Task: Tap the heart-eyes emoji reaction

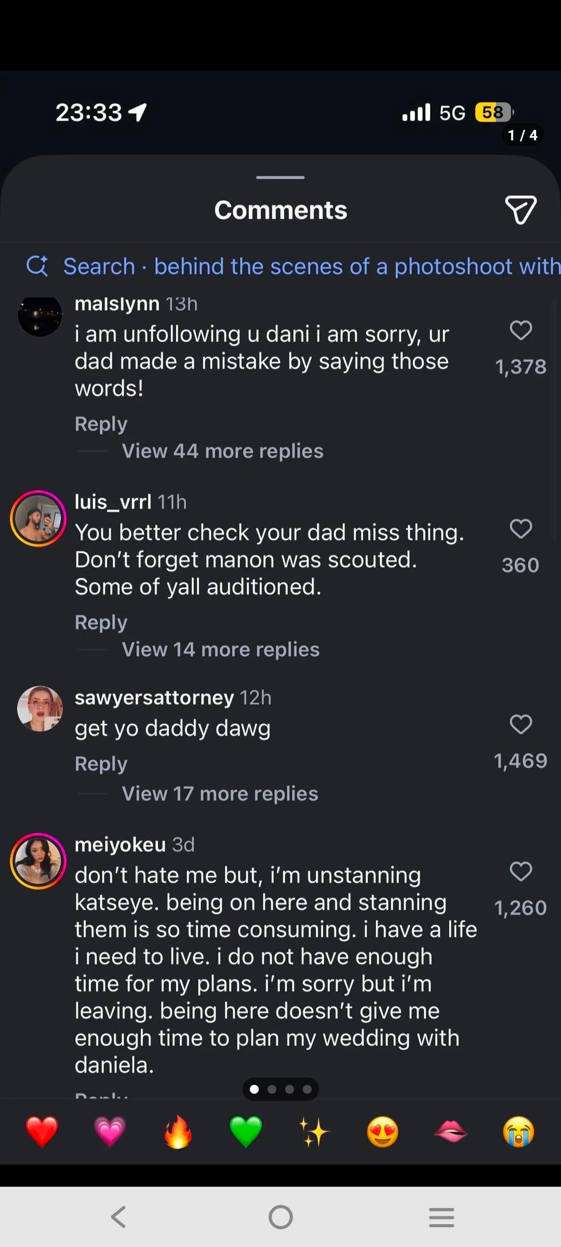Action: tap(382, 1131)
